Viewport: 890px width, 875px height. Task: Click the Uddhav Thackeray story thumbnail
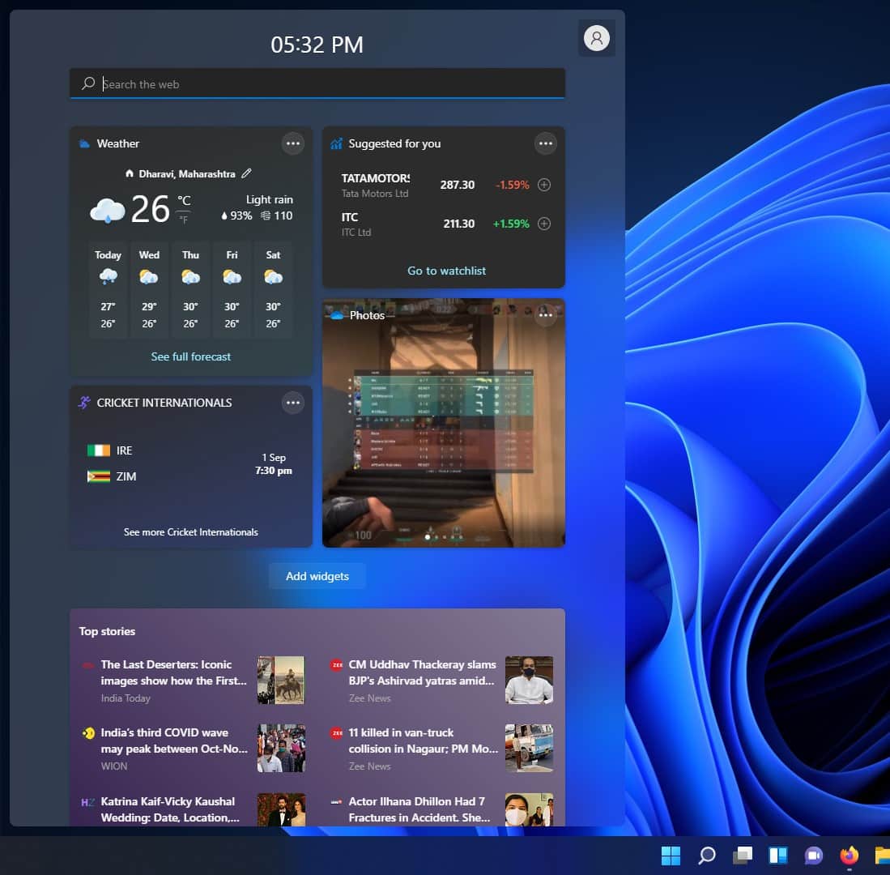529,681
